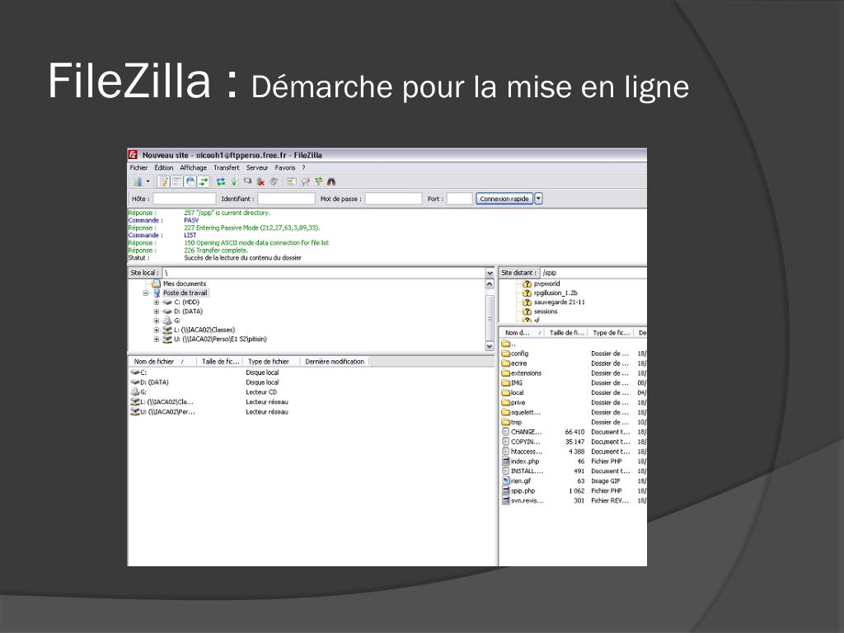Expand the C: (HDD) tree node
The height and width of the screenshot is (633, 844).
(x=157, y=302)
